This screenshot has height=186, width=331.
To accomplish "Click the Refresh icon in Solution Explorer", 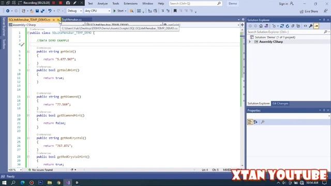I will click(x=288, y=26).
